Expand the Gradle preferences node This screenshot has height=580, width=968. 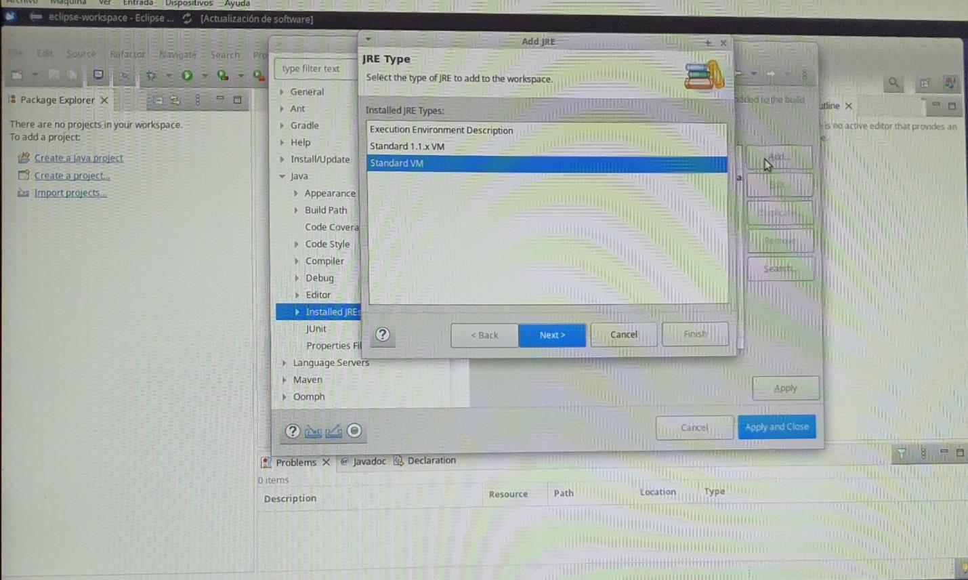(282, 125)
